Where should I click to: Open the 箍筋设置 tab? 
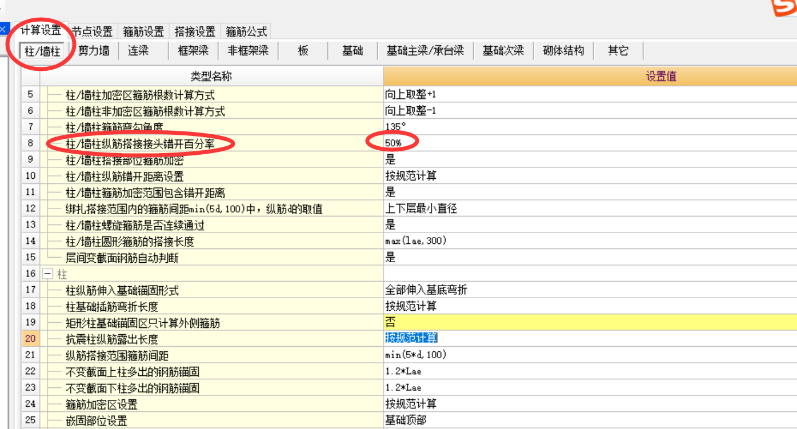143,31
